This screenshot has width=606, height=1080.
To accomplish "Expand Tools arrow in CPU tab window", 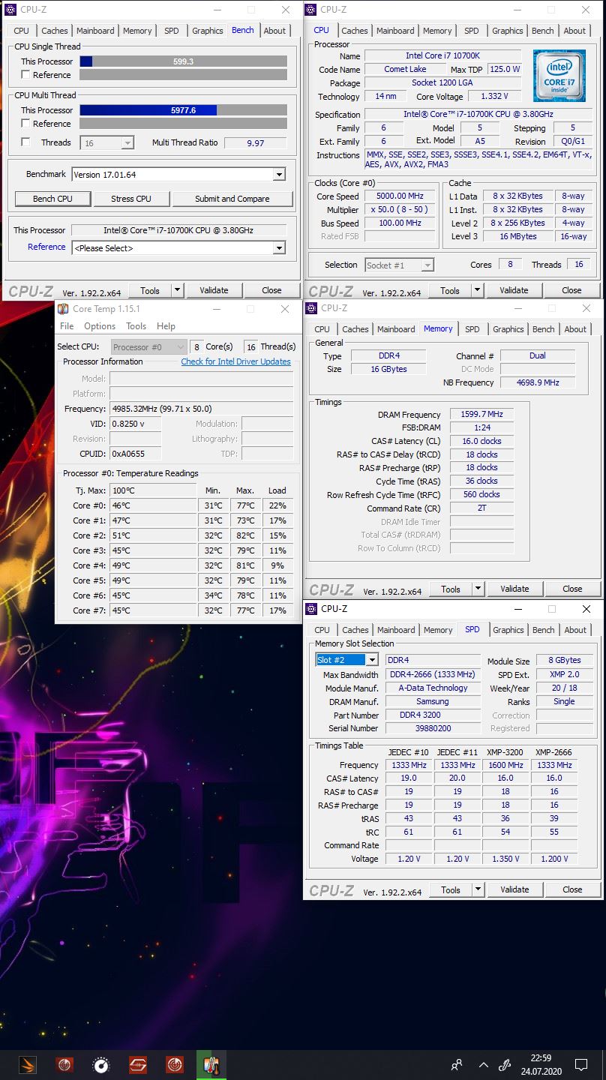I will 478,290.
